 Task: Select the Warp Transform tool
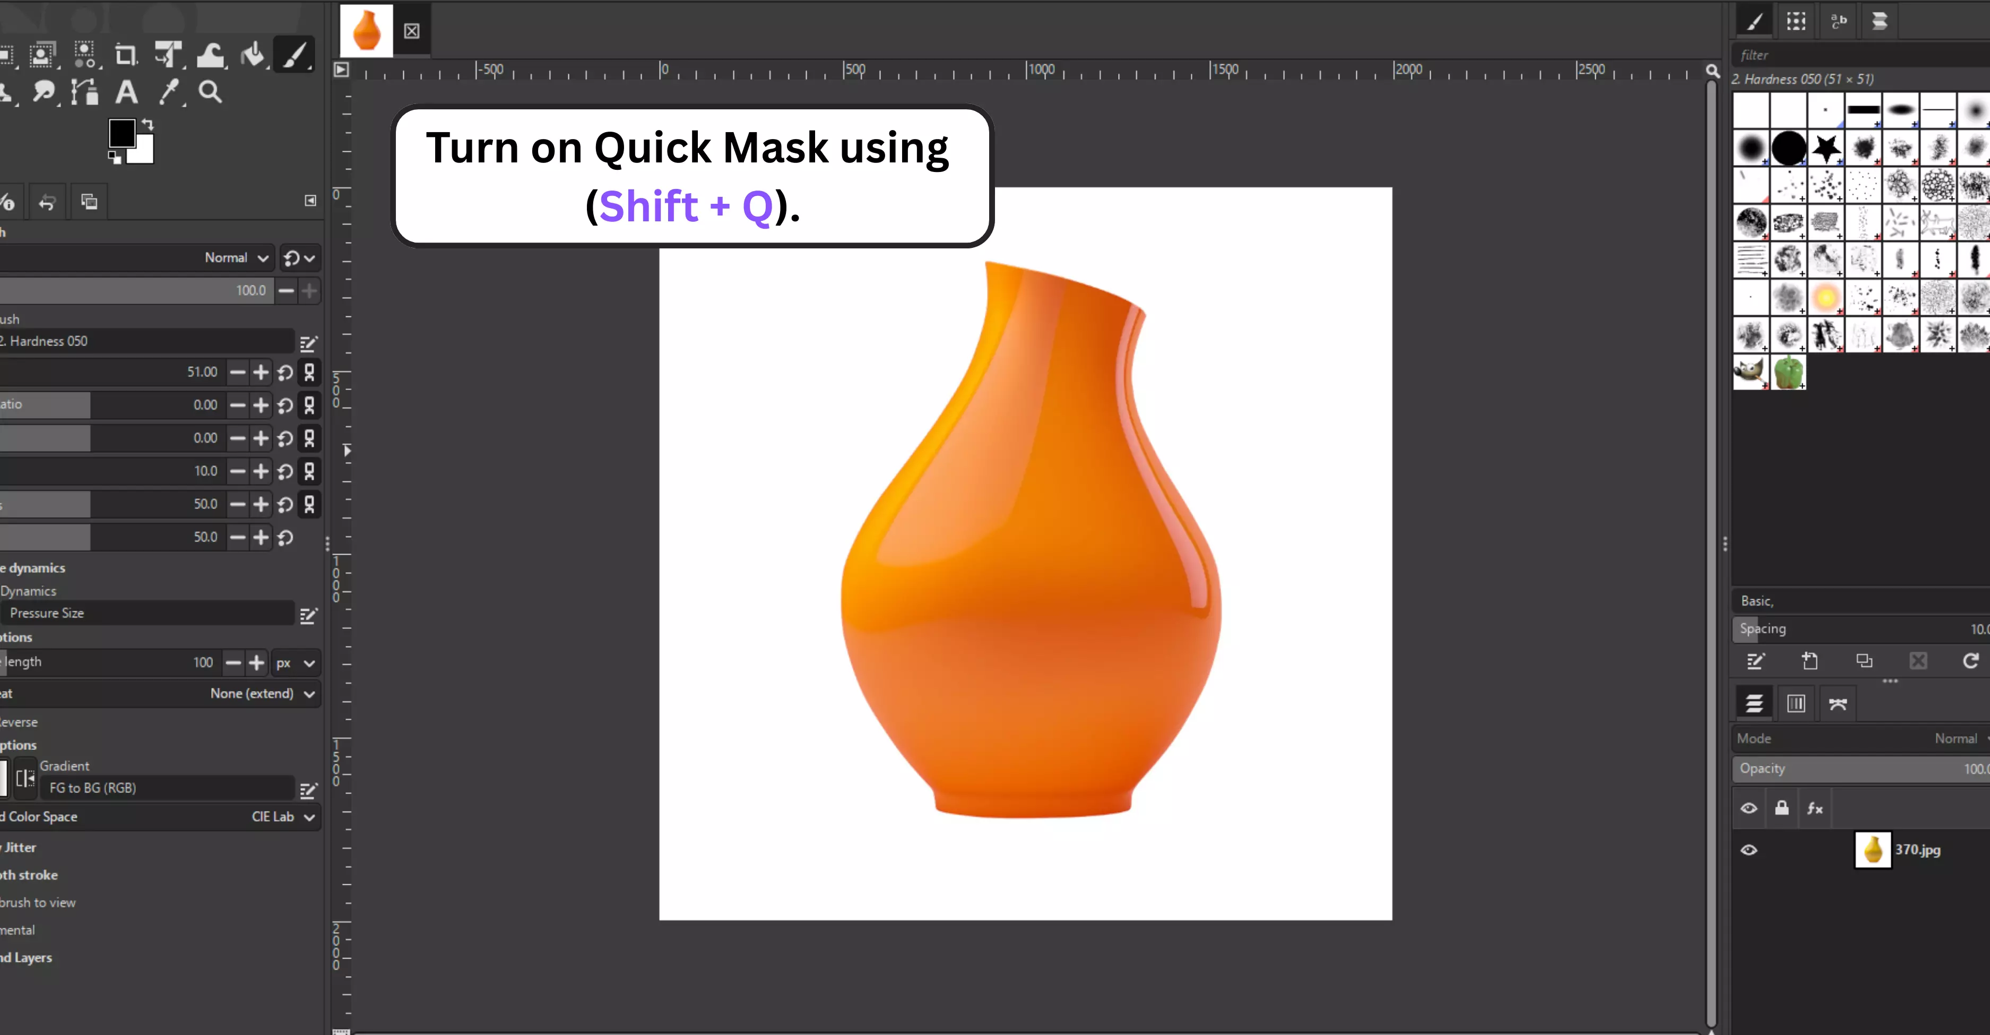click(210, 55)
